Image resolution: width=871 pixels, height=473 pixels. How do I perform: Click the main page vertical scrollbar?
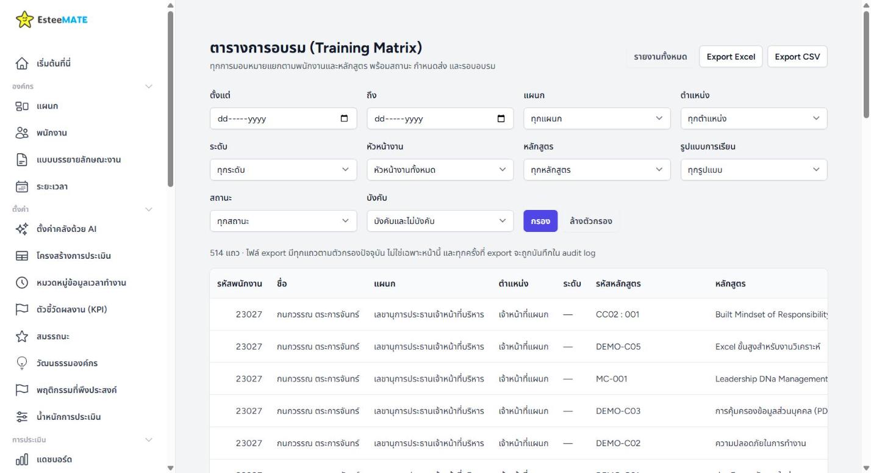point(867,64)
